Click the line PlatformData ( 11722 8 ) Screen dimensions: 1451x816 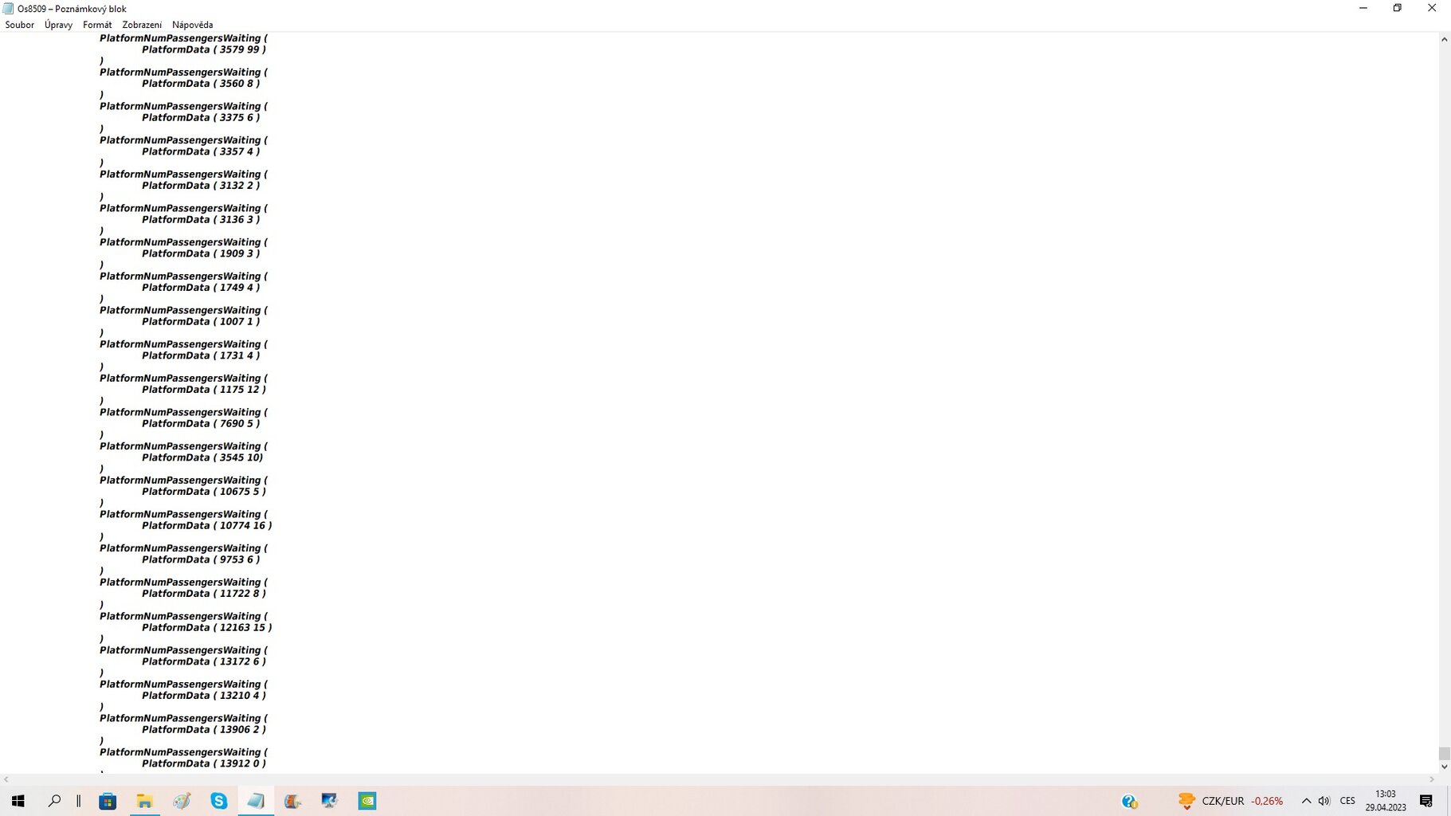tap(204, 594)
